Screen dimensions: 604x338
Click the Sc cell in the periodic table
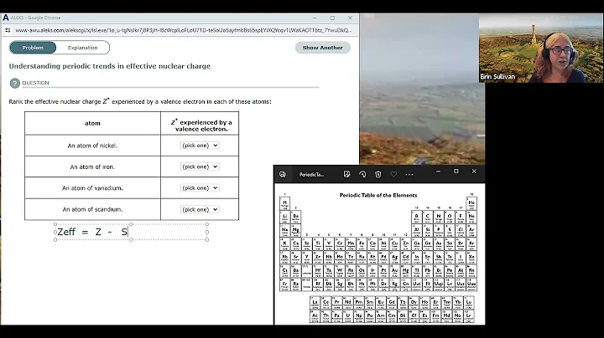point(307,244)
